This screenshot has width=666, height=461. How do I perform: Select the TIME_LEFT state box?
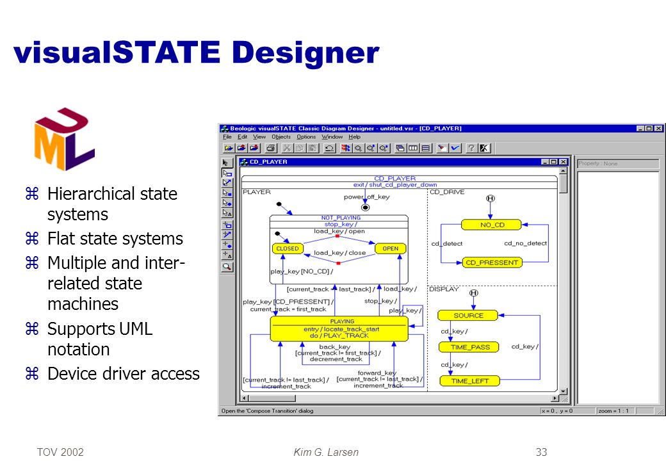coord(470,381)
